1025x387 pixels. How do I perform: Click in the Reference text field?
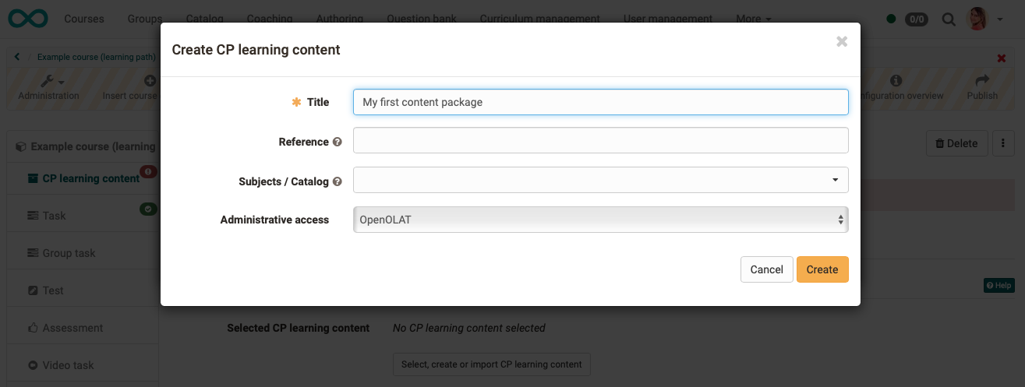point(600,140)
